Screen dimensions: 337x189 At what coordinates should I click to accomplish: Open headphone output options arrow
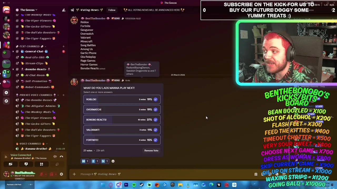(56, 174)
